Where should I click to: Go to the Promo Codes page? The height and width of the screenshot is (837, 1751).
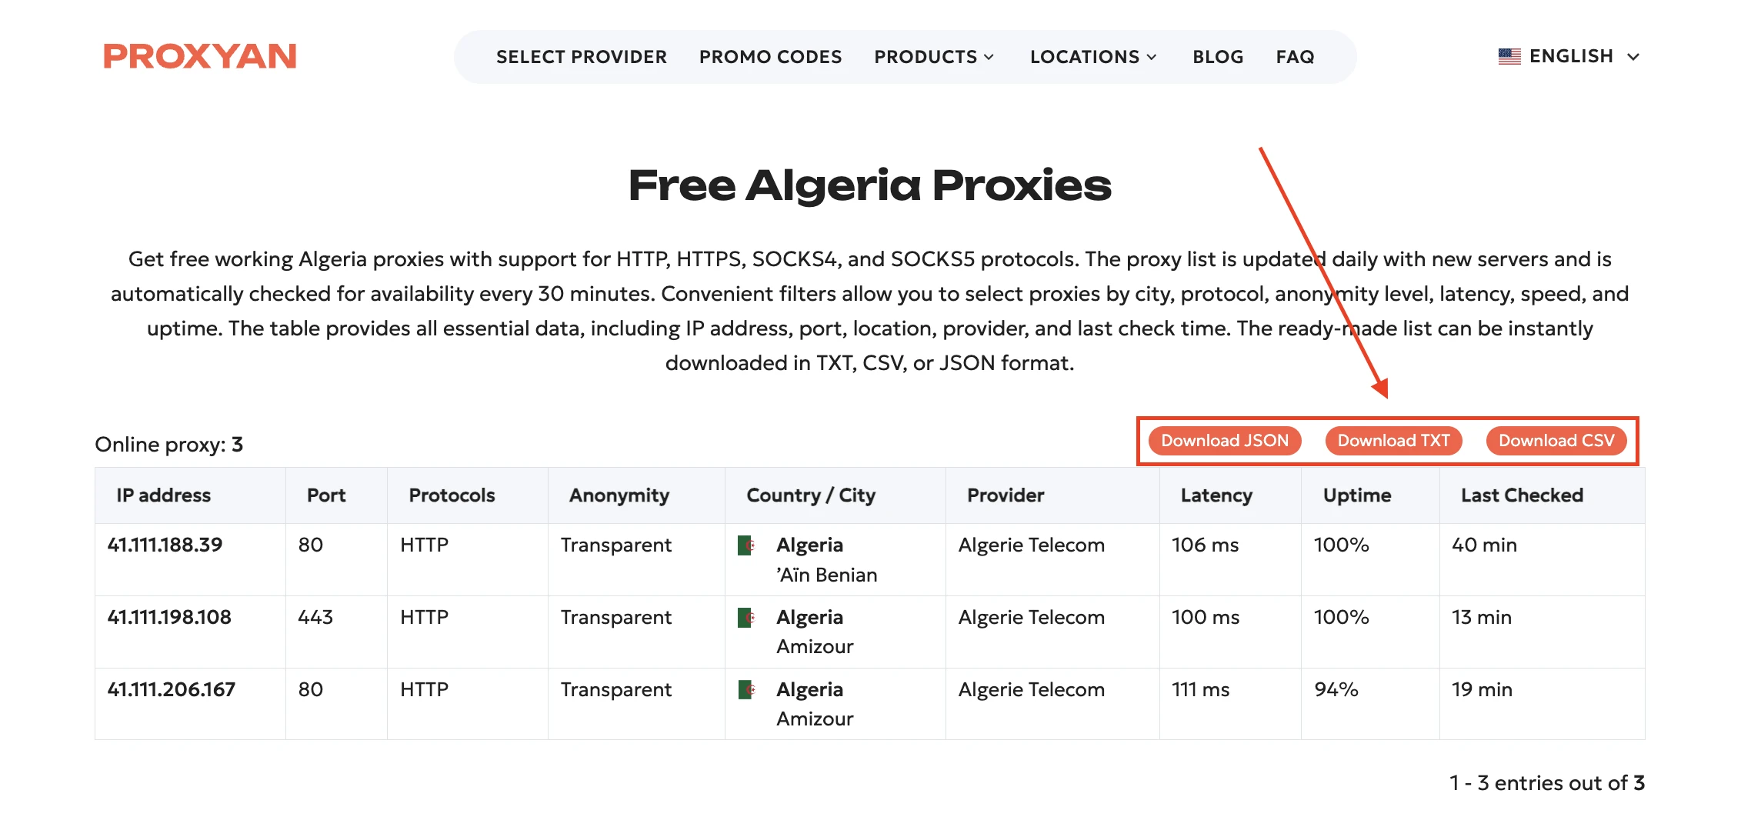coord(770,57)
